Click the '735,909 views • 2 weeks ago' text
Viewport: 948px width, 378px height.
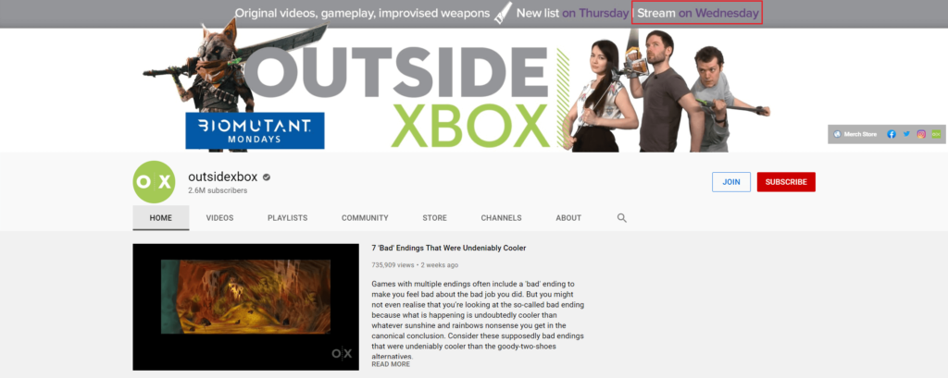415,265
